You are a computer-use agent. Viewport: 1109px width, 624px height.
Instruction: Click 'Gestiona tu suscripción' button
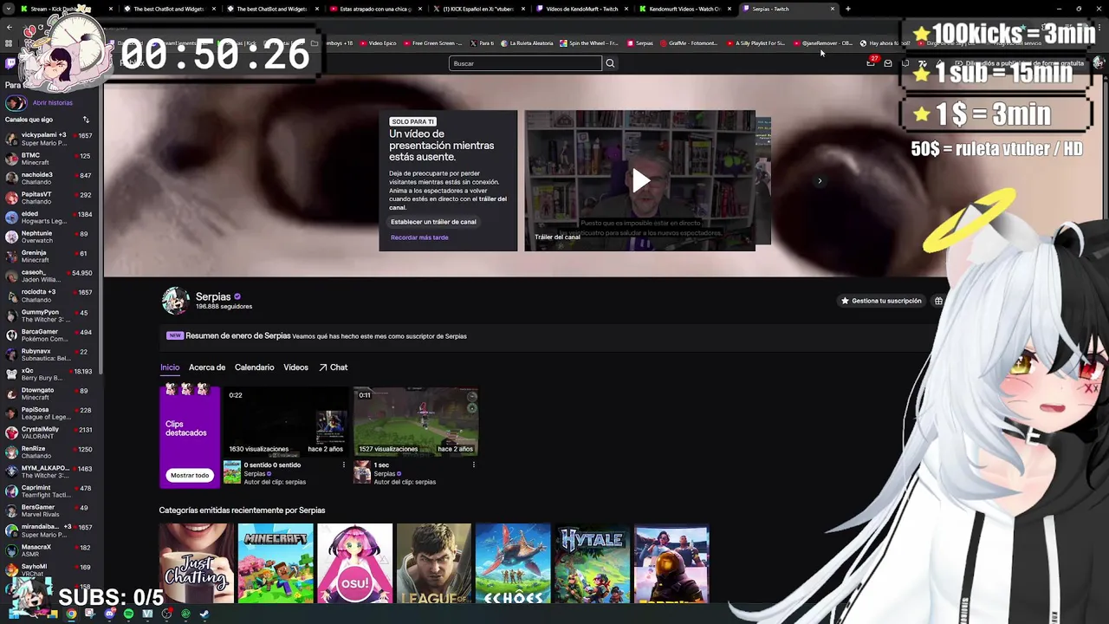(881, 301)
